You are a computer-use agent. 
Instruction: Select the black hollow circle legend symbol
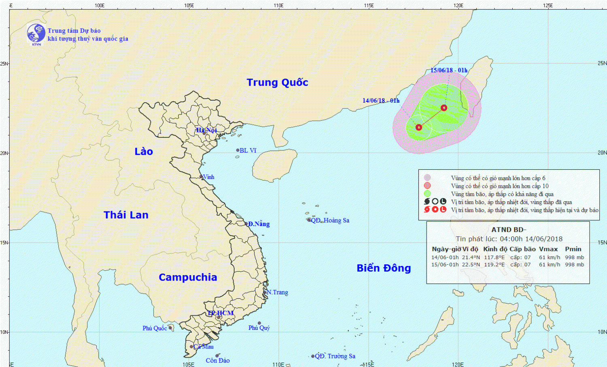[435, 201]
